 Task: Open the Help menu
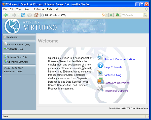pyautogui.click(x=57, y=9)
